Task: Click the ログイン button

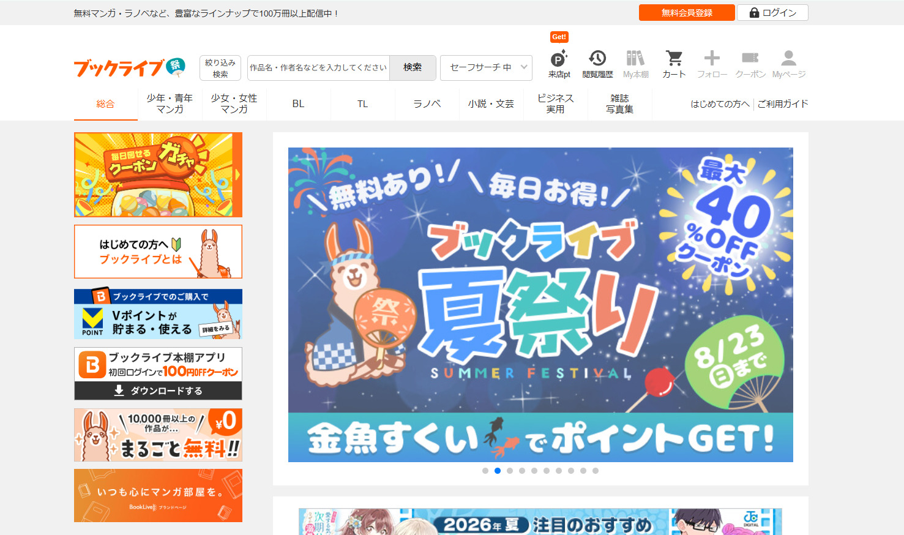Action: [772, 13]
